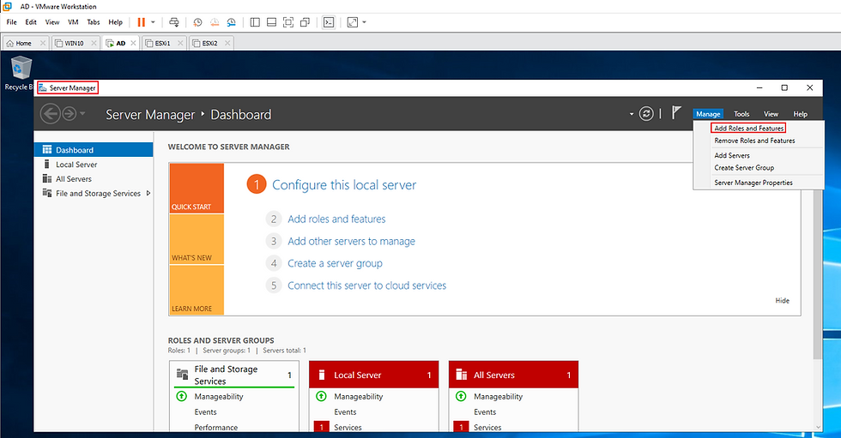The height and width of the screenshot is (438, 841).
Task: Open the All Servers tile header
Action: 513,375
